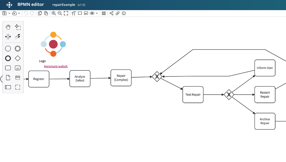This screenshot has width=286, height=162.
Task: Expand the eye view options arrow
Action: [97, 13]
